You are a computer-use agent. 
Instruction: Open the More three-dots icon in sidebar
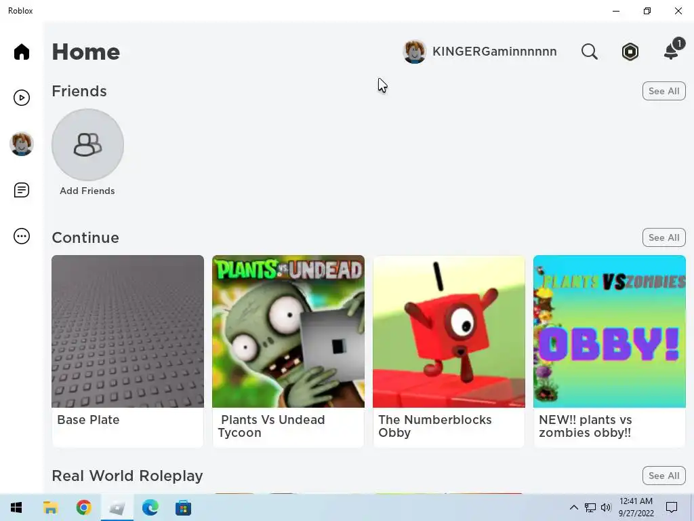(21, 236)
